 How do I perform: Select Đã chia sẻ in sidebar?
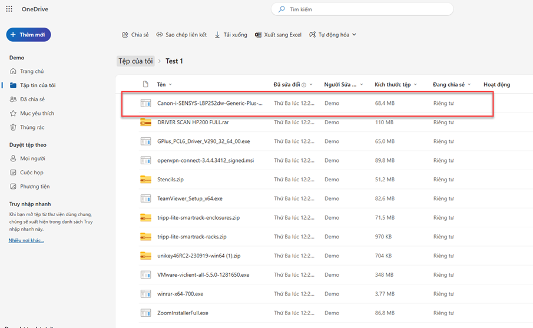pyautogui.click(x=32, y=100)
